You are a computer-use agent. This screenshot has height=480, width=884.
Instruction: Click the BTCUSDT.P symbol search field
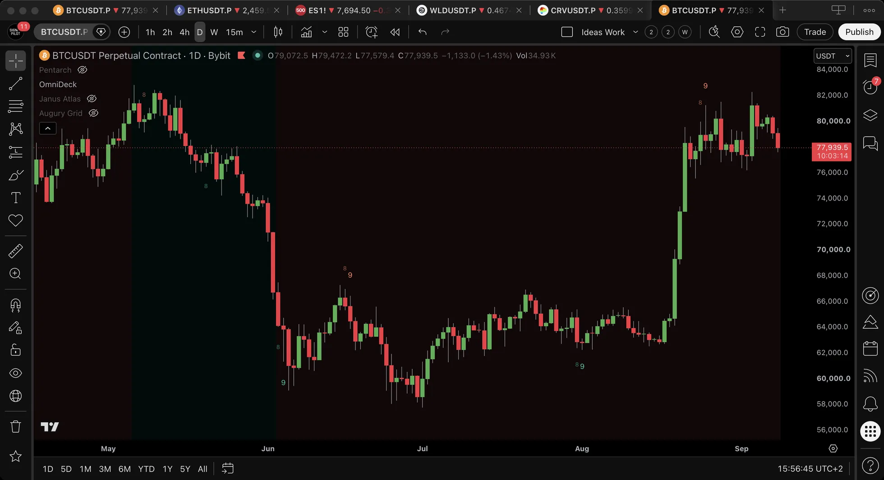click(x=64, y=32)
